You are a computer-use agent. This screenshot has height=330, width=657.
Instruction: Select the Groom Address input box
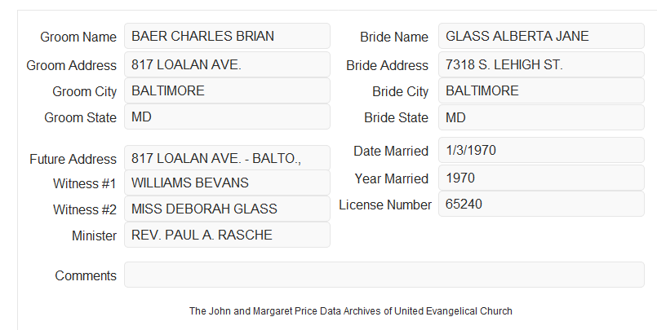[x=227, y=64]
